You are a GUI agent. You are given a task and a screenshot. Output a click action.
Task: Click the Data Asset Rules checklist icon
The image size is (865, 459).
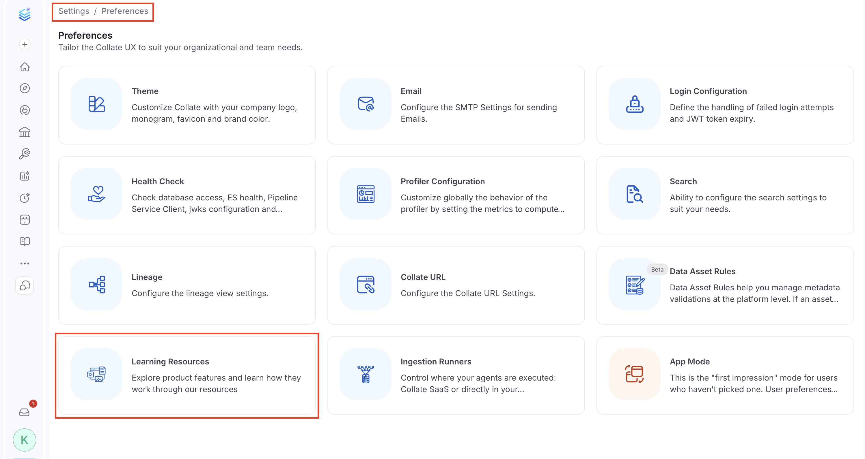click(x=634, y=284)
